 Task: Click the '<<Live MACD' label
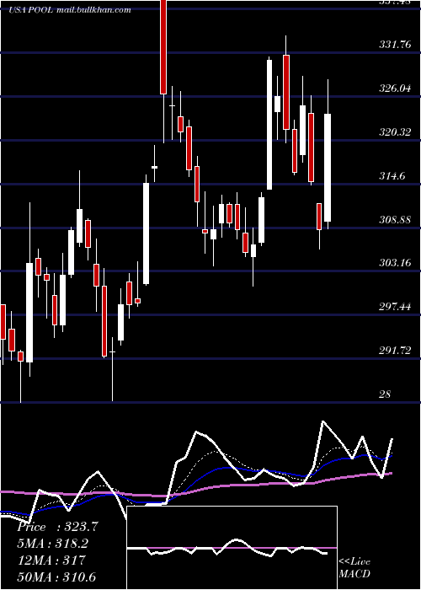(x=354, y=568)
